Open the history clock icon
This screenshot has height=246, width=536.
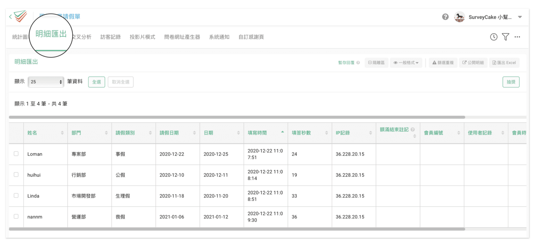pos(494,37)
